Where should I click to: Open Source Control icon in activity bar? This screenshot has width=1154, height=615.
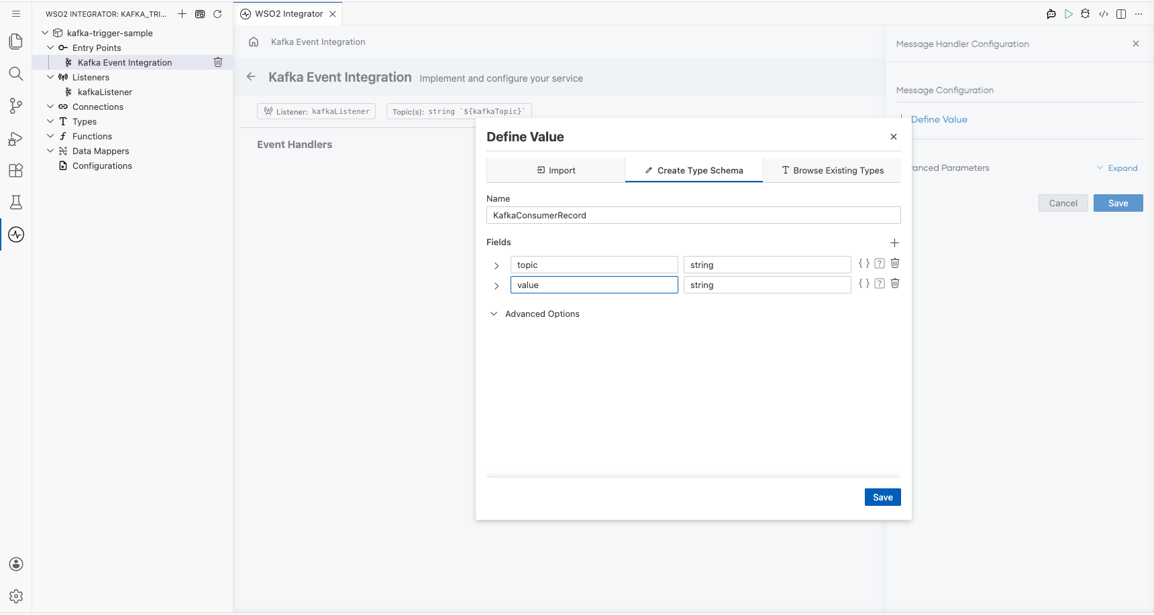point(16,106)
